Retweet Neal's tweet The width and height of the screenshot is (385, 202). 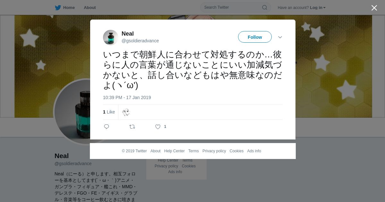(x=132, y=127)
